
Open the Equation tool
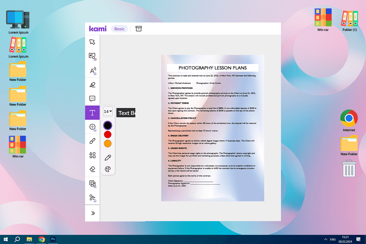93,127
